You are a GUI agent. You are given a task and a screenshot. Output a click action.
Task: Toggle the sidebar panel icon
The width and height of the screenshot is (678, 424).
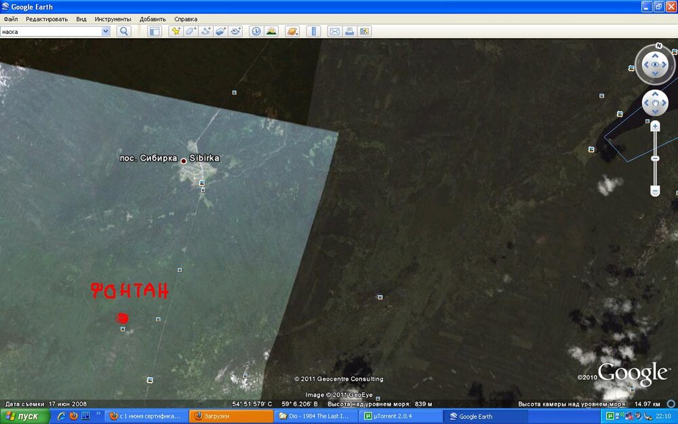pos(155,31)
